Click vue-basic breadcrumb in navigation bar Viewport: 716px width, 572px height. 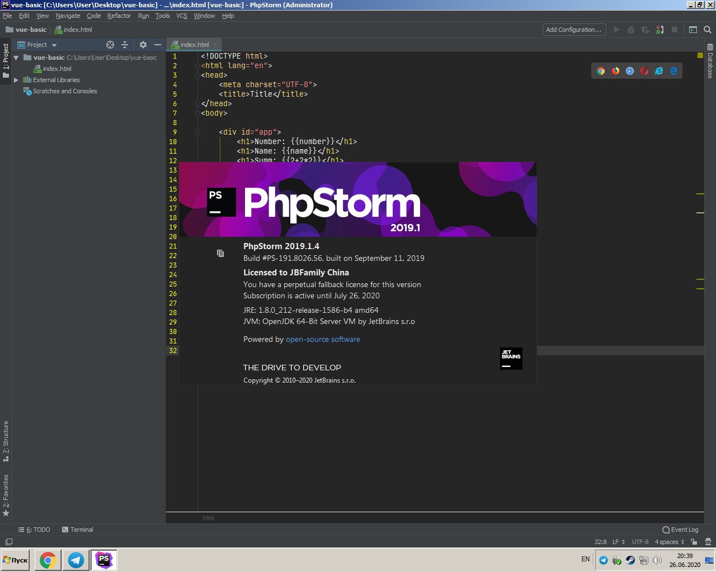pyautogui.click(x=26, y=30)
